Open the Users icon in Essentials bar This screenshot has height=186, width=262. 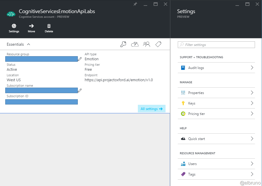point(147,44)
